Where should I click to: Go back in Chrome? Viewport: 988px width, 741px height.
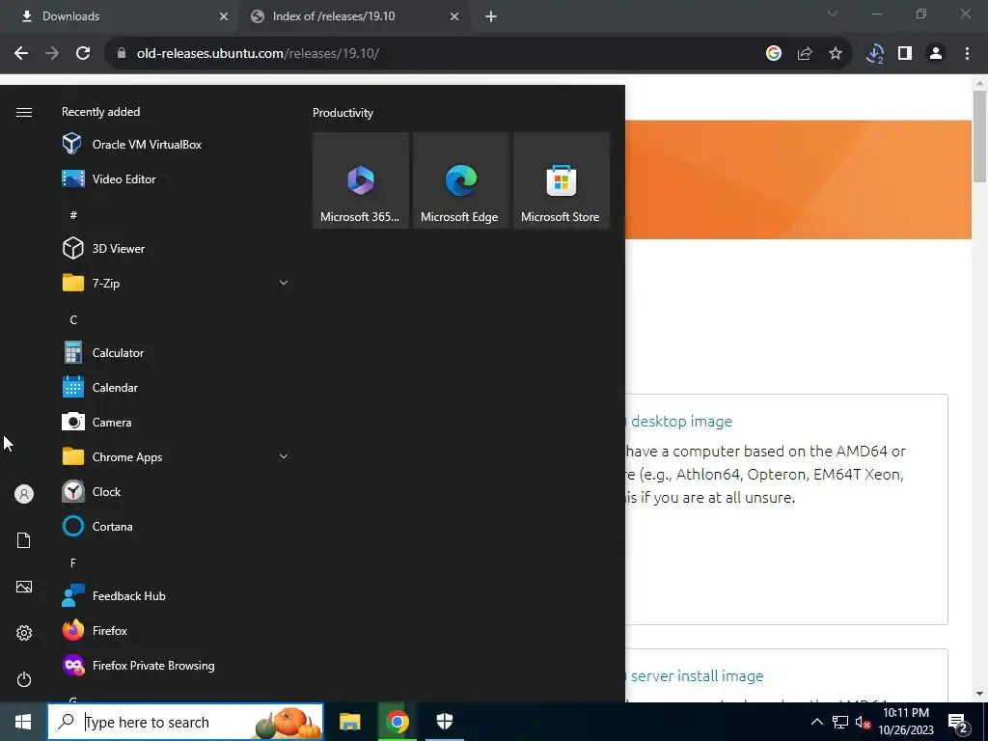pyautogui.click(x=21, y=54)
